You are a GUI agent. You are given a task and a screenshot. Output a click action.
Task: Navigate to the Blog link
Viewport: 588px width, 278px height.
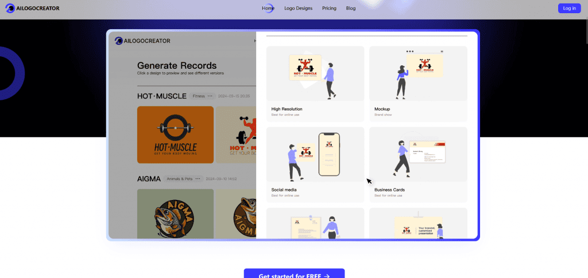pos(351,8)
